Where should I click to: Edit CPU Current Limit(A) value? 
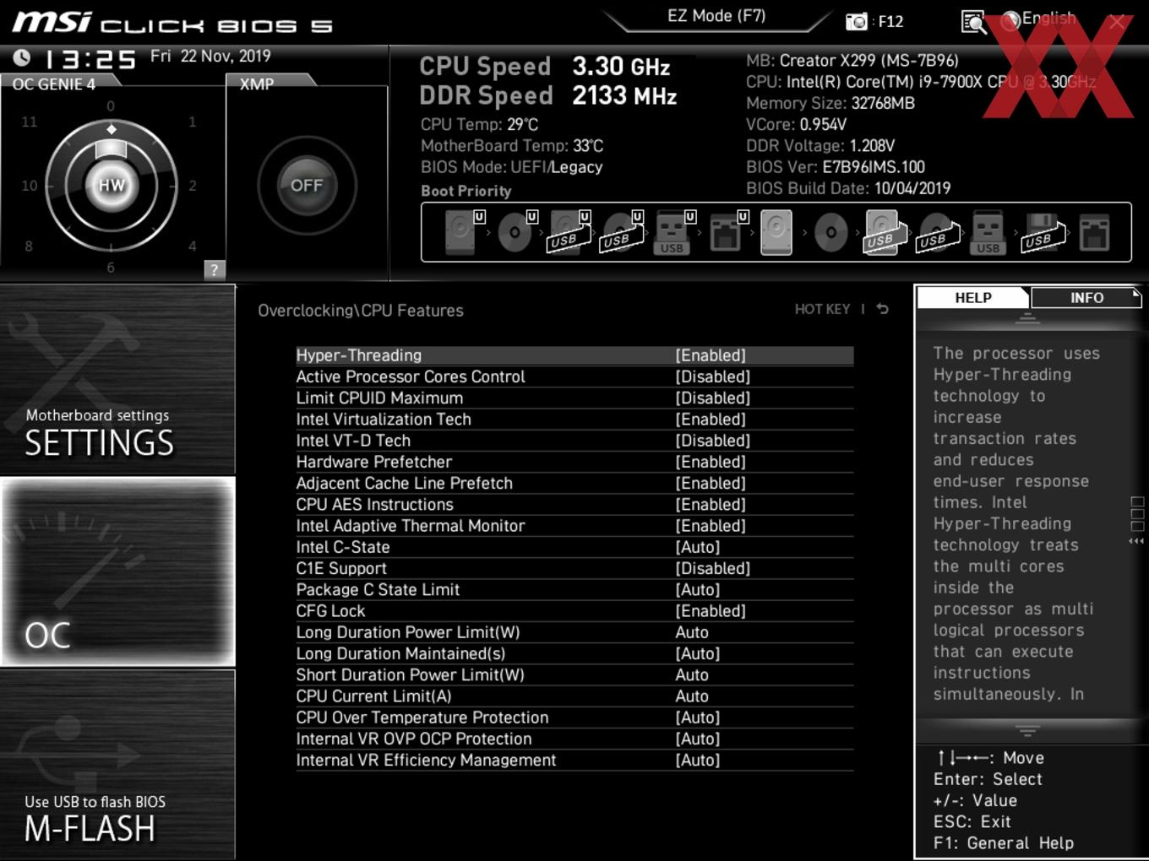[x=574, y=696]
